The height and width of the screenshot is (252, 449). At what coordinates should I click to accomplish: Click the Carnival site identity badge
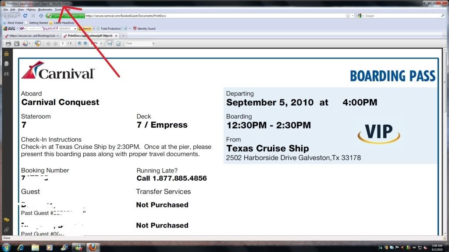coord(65,16)
